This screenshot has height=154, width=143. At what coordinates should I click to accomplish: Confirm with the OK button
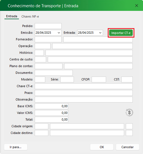pos(102,147)
